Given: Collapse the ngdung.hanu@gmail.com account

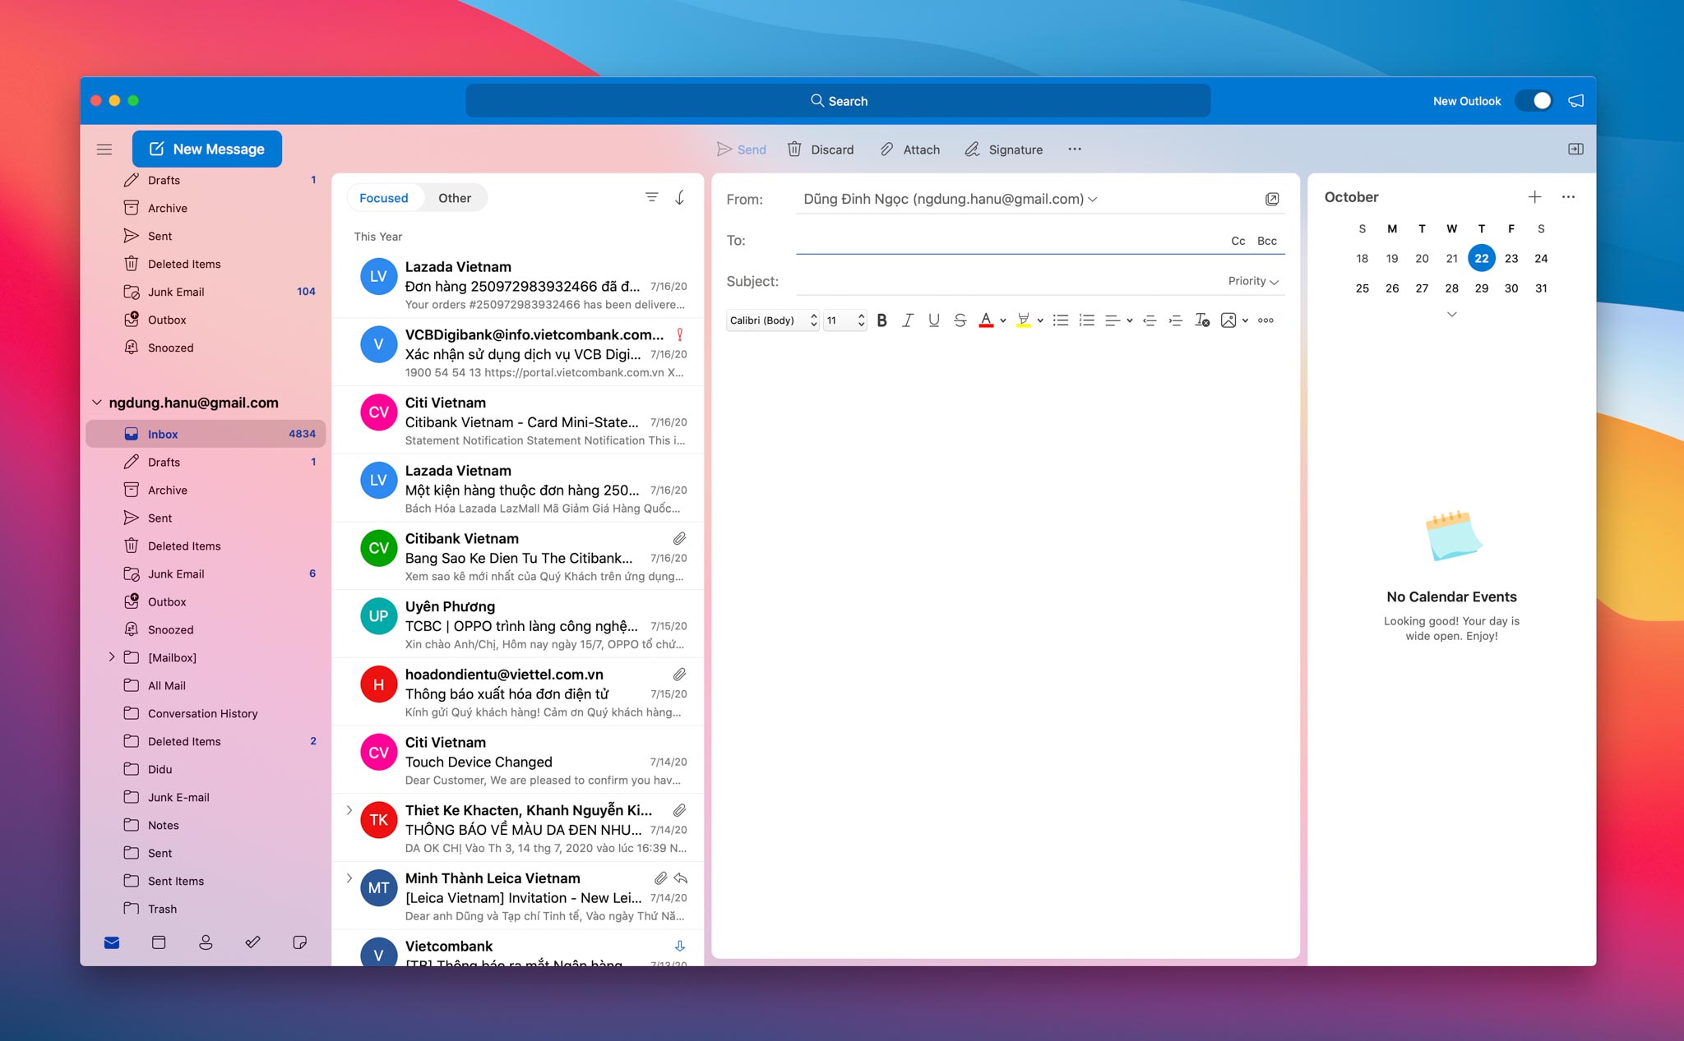Looking at the screenshot, I should 97,403.
